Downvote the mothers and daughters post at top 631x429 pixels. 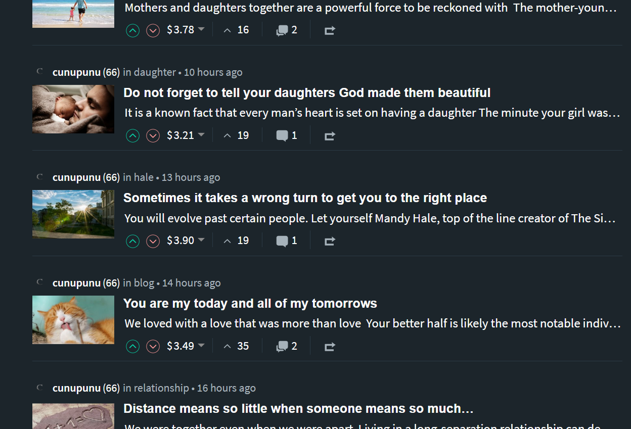pyautogui.click(x=153, y=31)
